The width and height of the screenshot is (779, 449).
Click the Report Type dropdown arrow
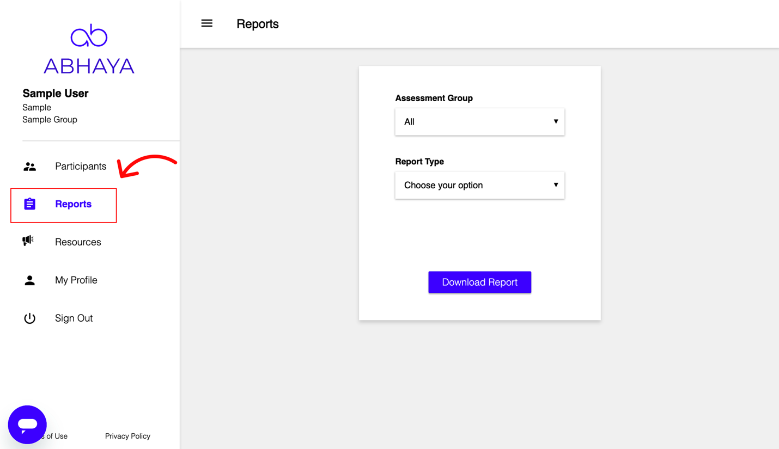pos(556,185)
